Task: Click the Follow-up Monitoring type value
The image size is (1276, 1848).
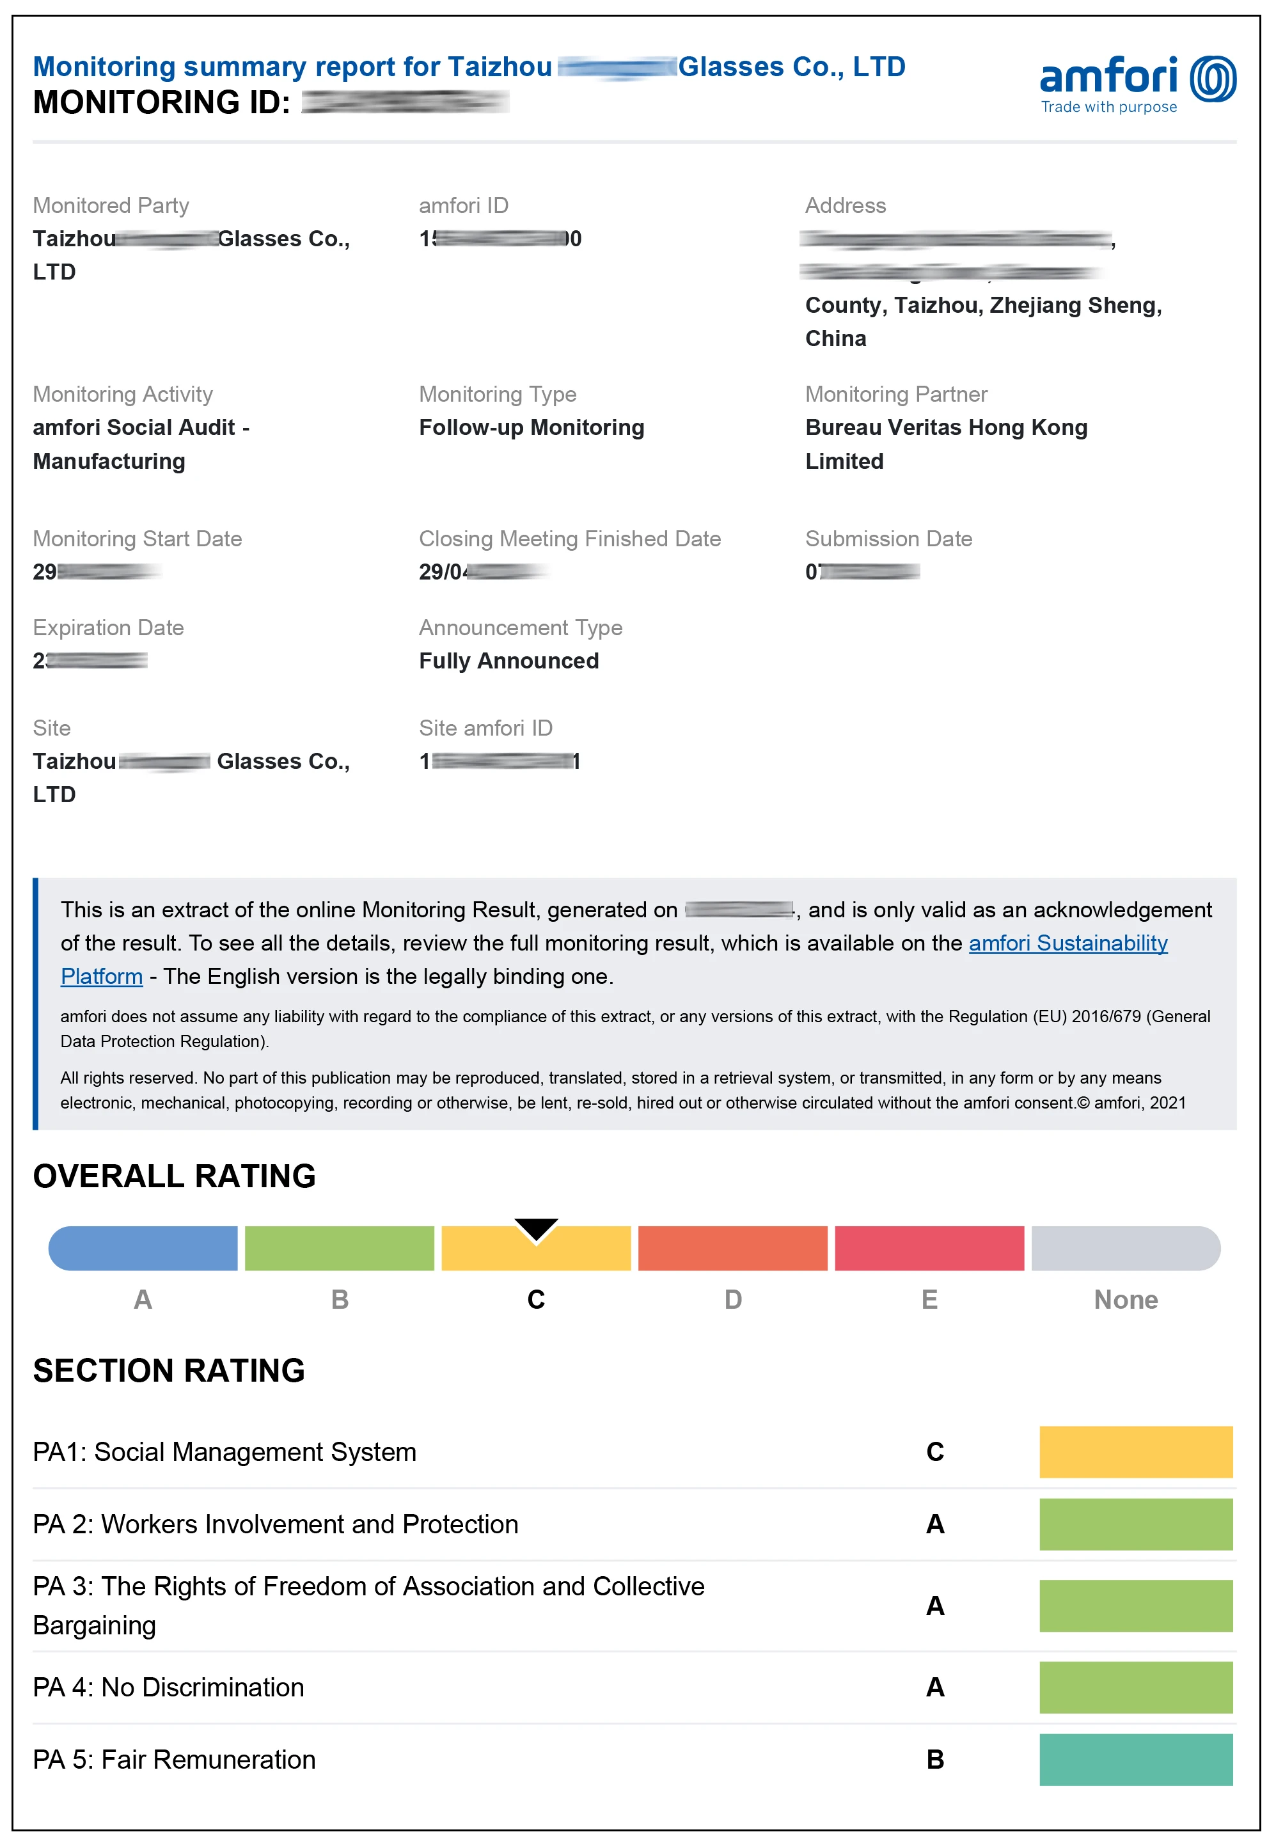Action: pyautogui.click(x=532, y=427)
